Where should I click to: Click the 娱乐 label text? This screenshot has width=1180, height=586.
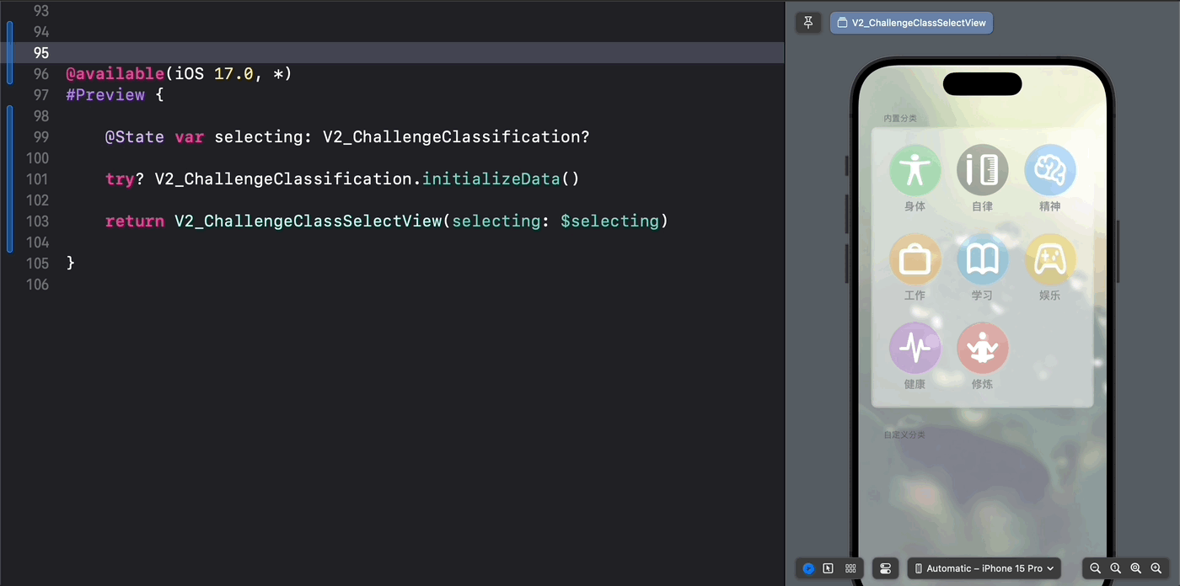click(1050, 296)
